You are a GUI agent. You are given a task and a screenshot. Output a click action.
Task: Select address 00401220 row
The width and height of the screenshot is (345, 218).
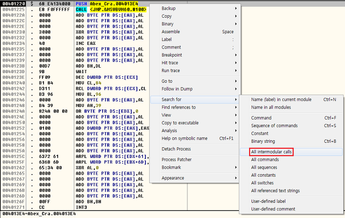point(14,4)
